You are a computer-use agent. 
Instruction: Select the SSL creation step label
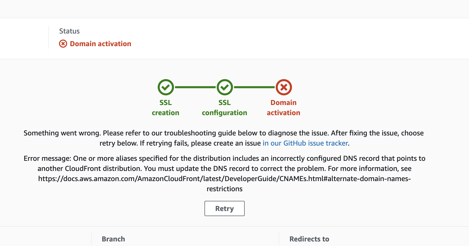click(x=166, y=108)
